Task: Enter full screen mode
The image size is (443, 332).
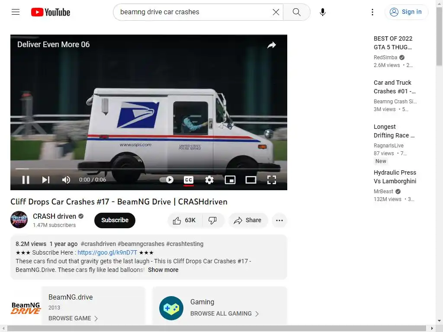Action: [x=272, y=180]
